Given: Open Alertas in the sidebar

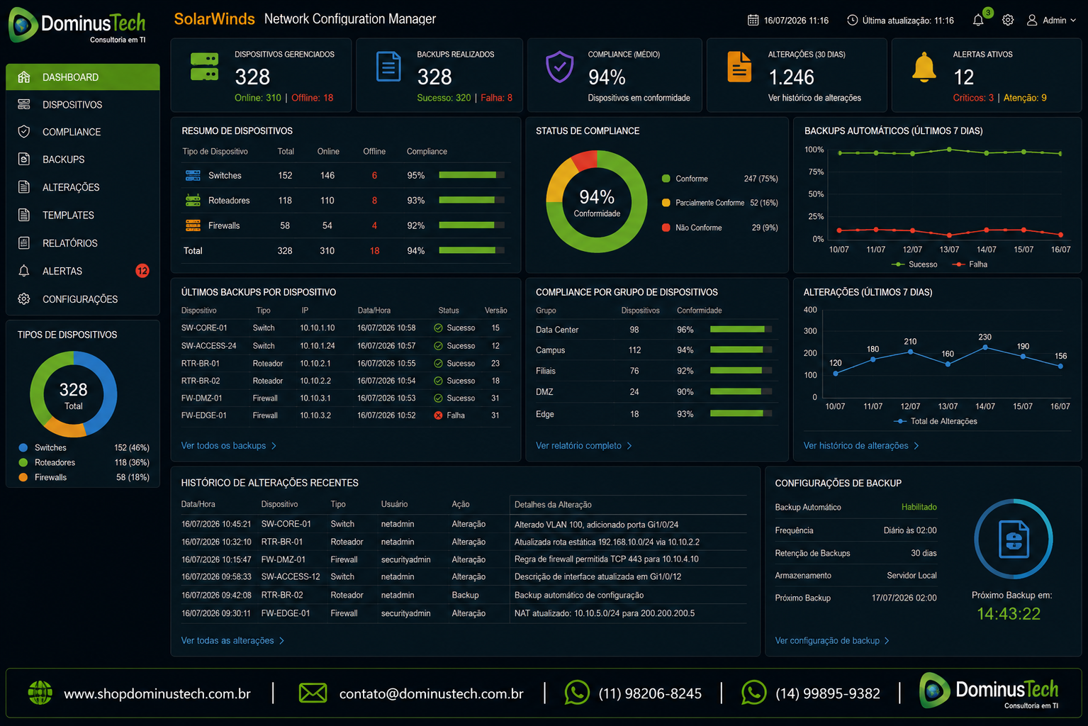Looking at the screenshot, I should tap(83, 272).
